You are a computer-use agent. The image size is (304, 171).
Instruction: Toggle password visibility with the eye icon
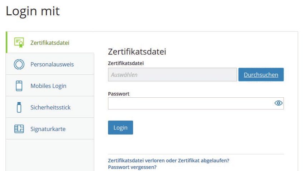tap(278, 103)
